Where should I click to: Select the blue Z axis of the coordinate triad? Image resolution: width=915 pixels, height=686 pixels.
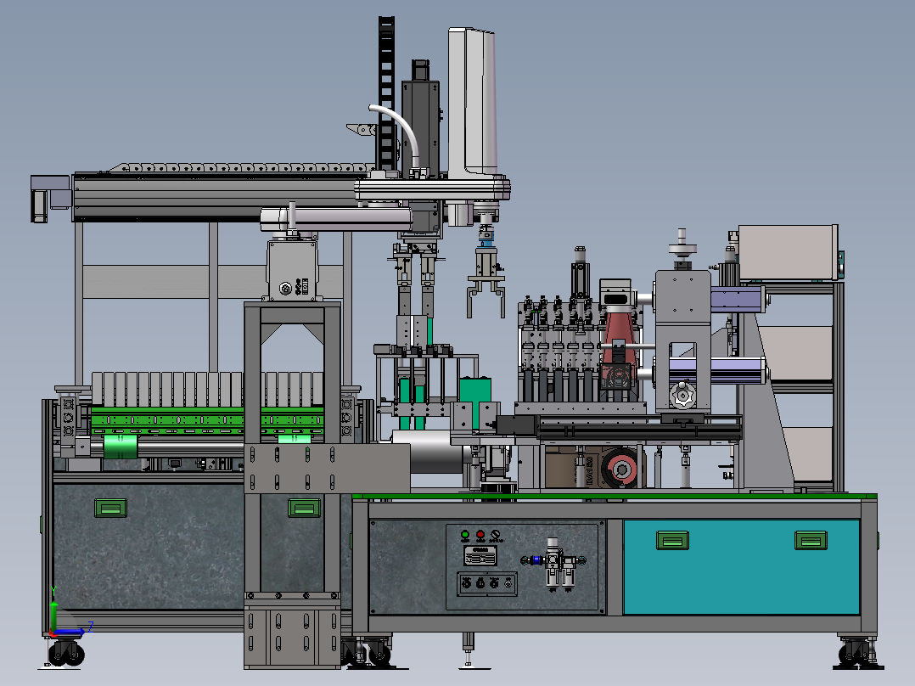(x=71, y=631)
